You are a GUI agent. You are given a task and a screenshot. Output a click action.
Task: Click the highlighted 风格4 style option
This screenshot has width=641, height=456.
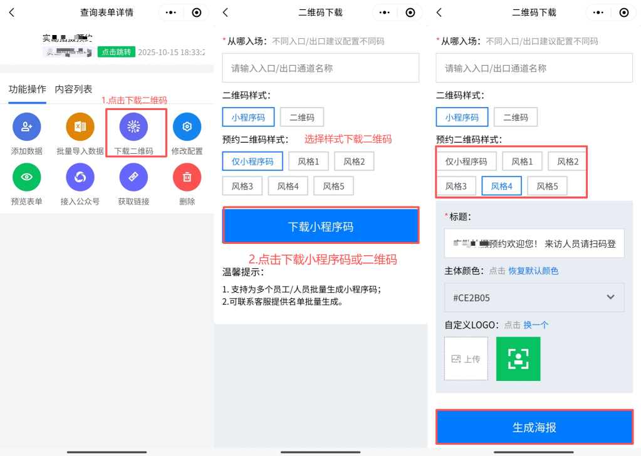(501, 186)
